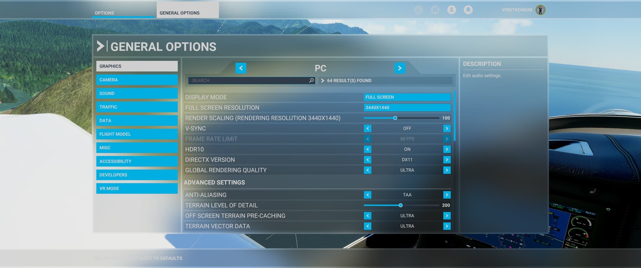641x268 pixels.
Task: Click the HDR10 value ON
Action: point(407,149)
